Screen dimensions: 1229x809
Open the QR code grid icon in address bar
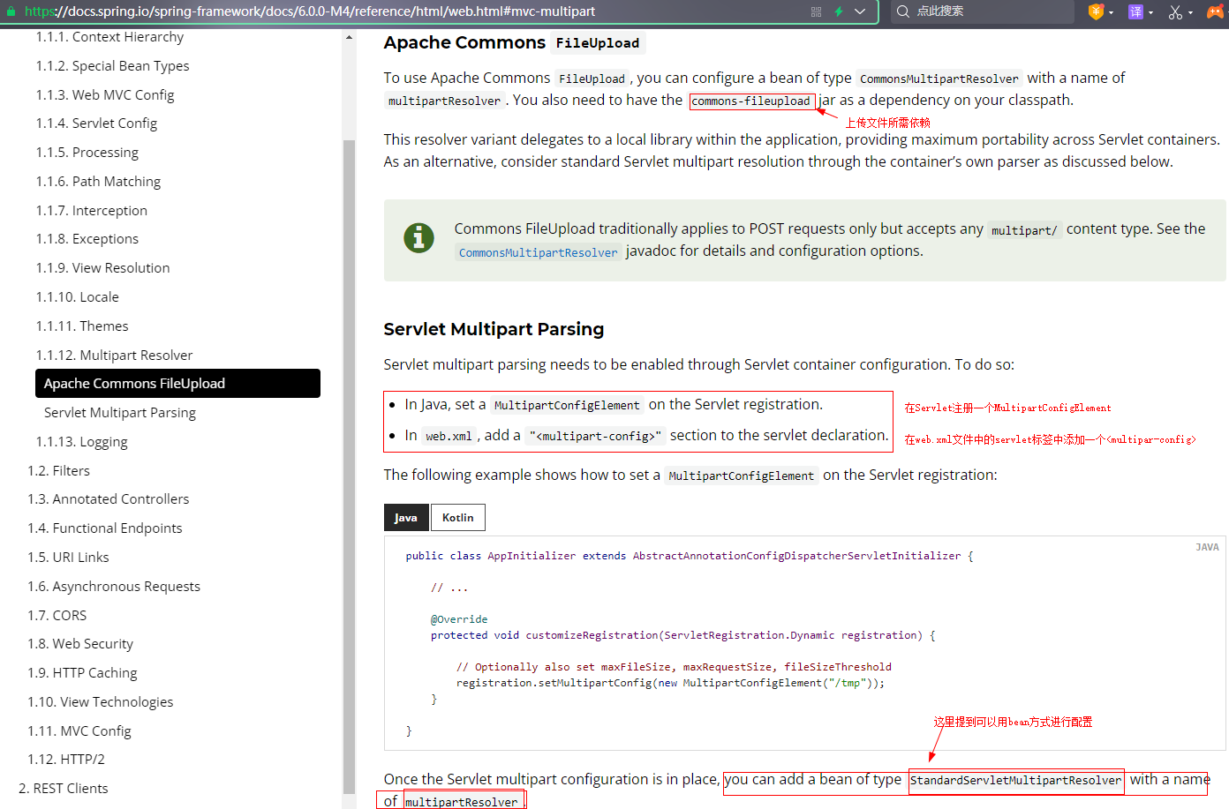coord(816,11)
